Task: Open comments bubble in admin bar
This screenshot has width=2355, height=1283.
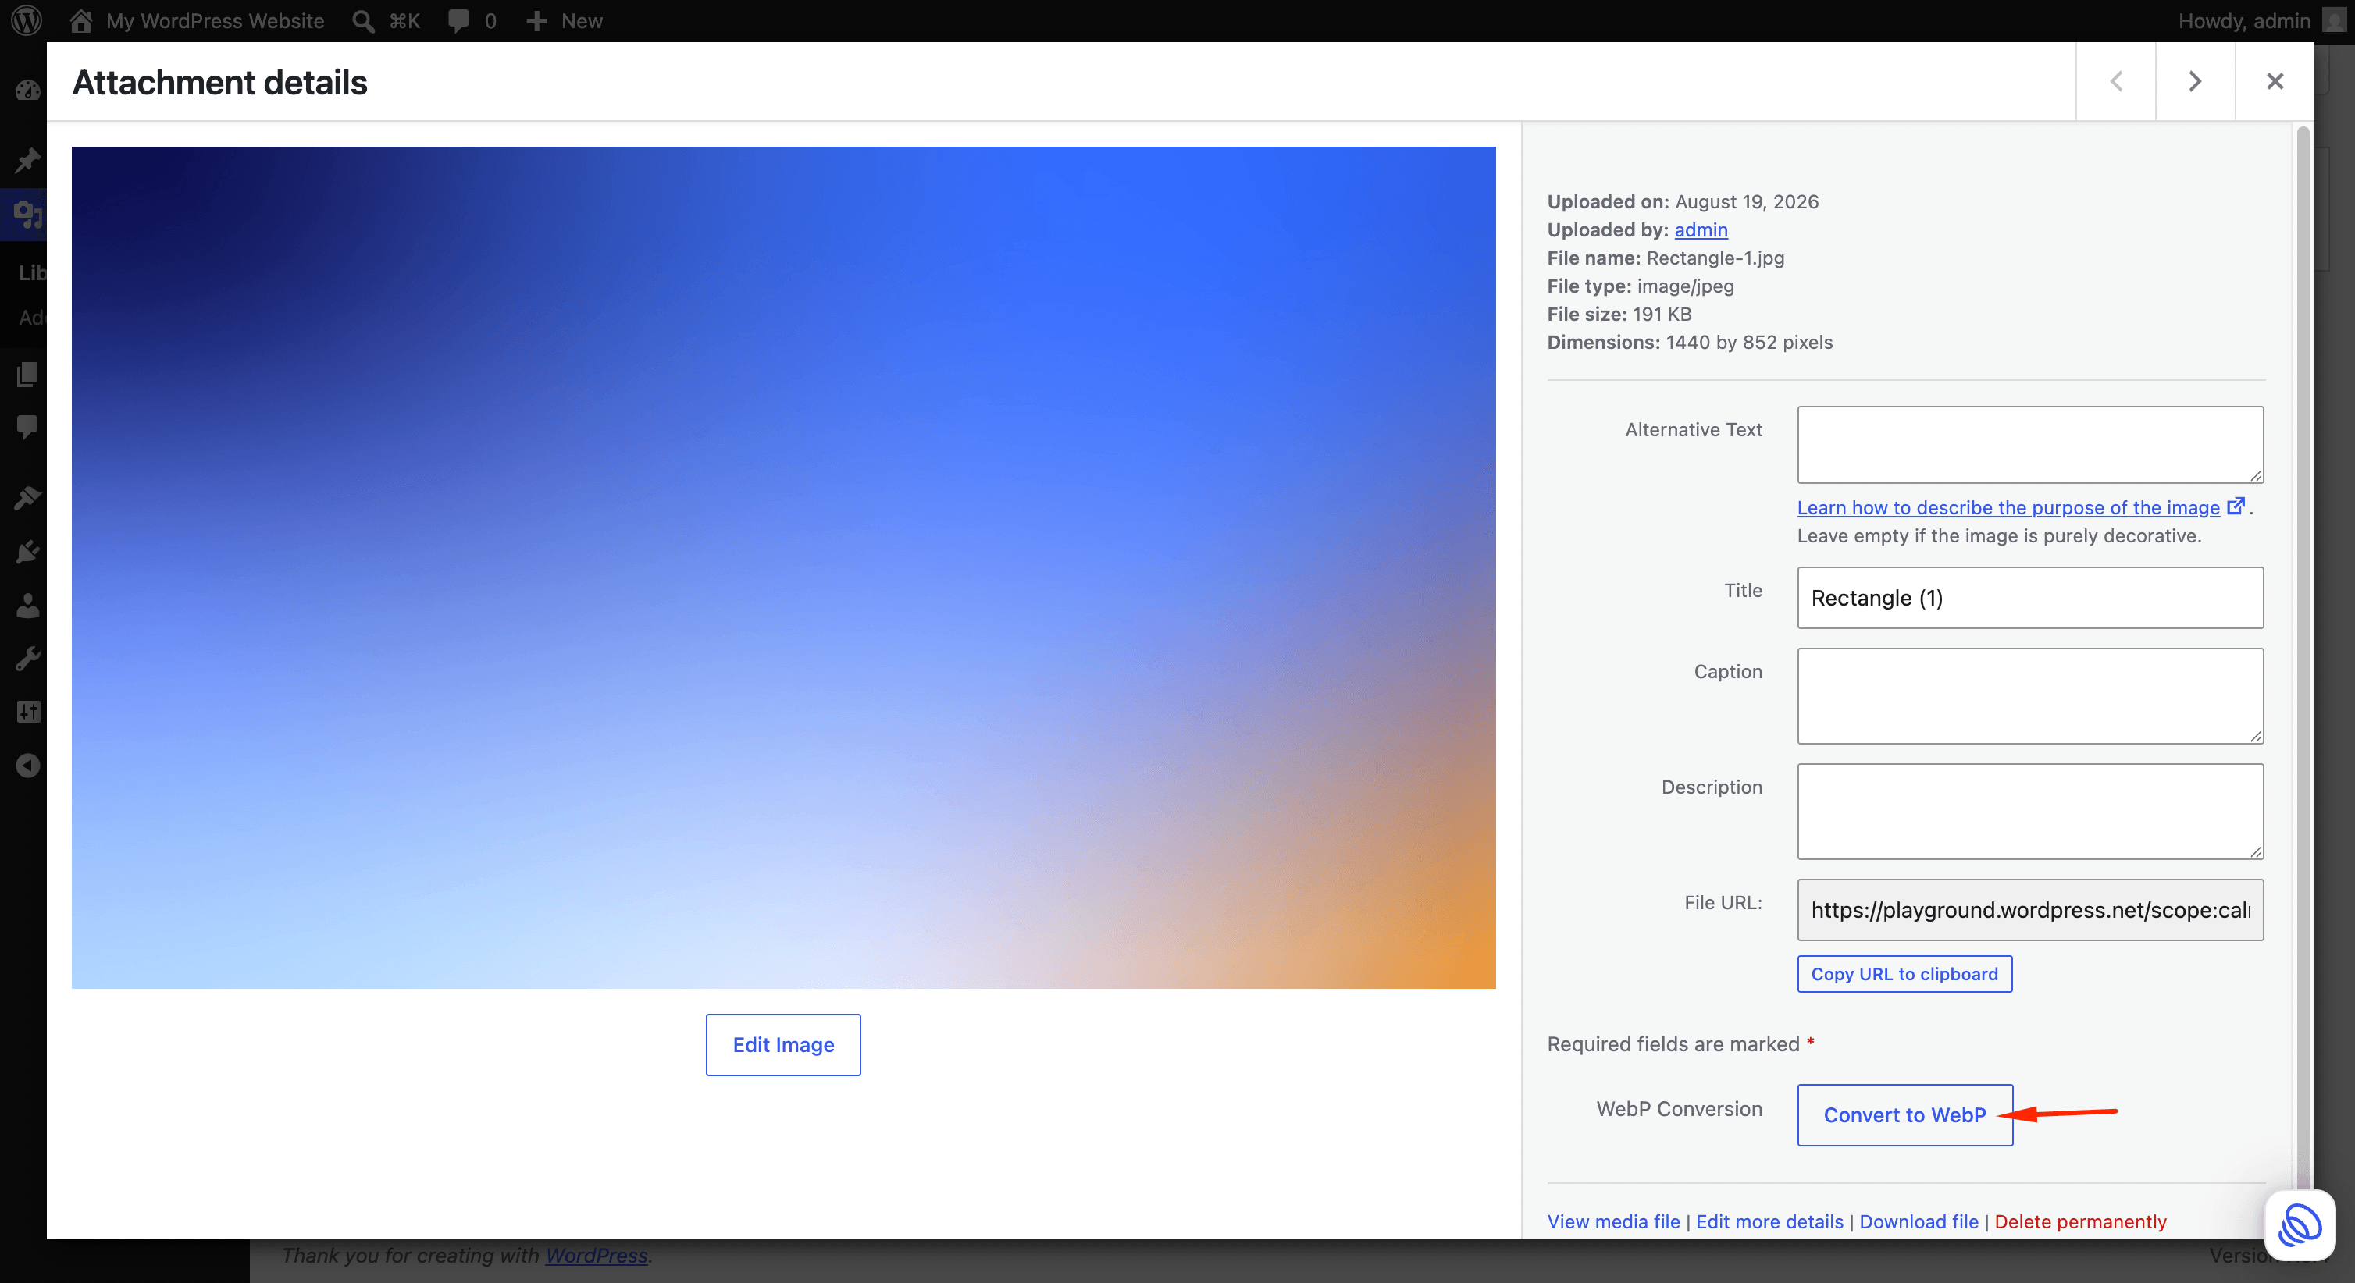Action: (458, 21)
